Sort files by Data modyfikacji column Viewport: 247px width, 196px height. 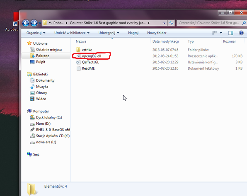click(165, 41)
